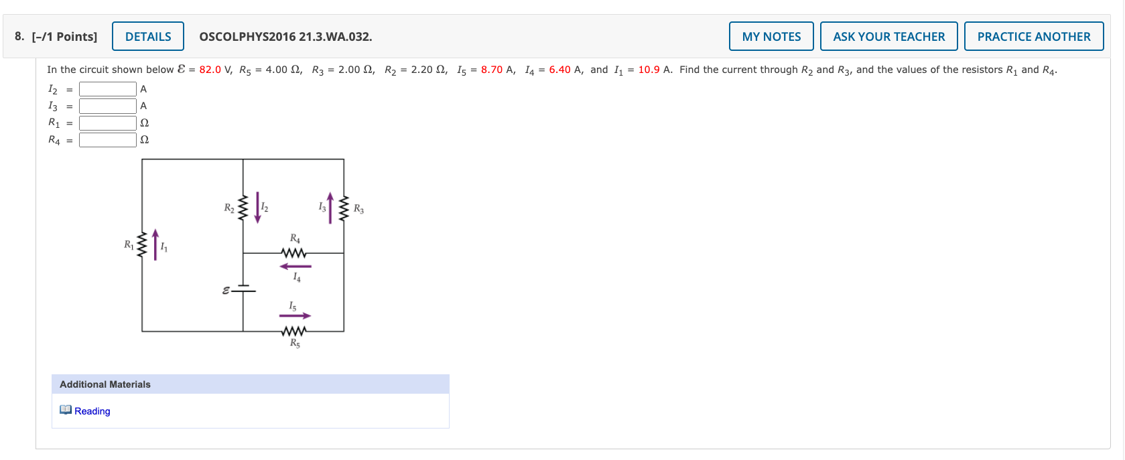1125x460 pixels.
Task: Click the I5 current arrow in the diagram
Action: (295, 313)
